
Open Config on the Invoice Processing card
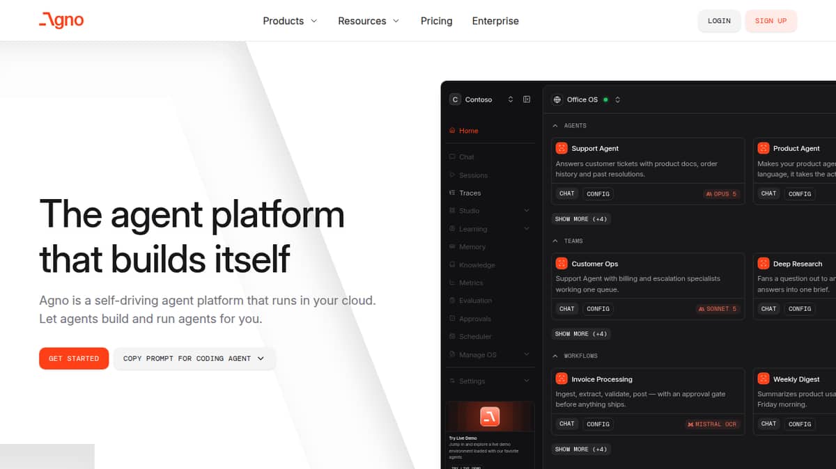pyautogui.click(x=598, y=424)
